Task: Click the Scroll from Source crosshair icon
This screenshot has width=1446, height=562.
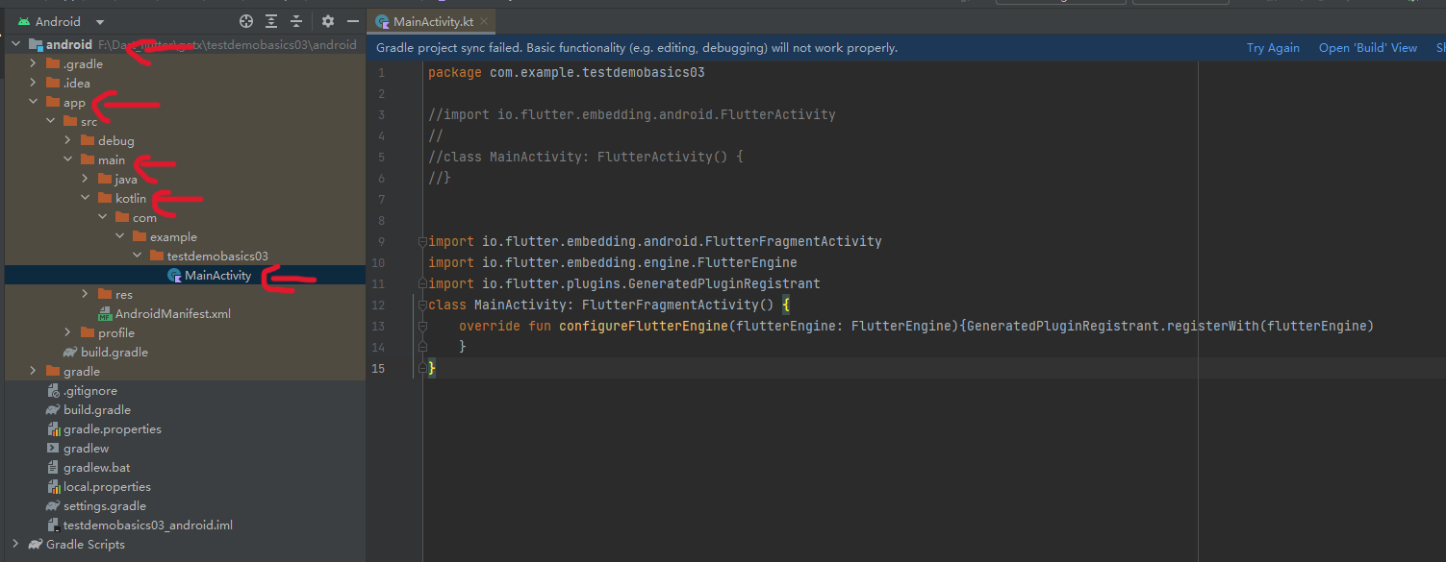Action: 245,20
